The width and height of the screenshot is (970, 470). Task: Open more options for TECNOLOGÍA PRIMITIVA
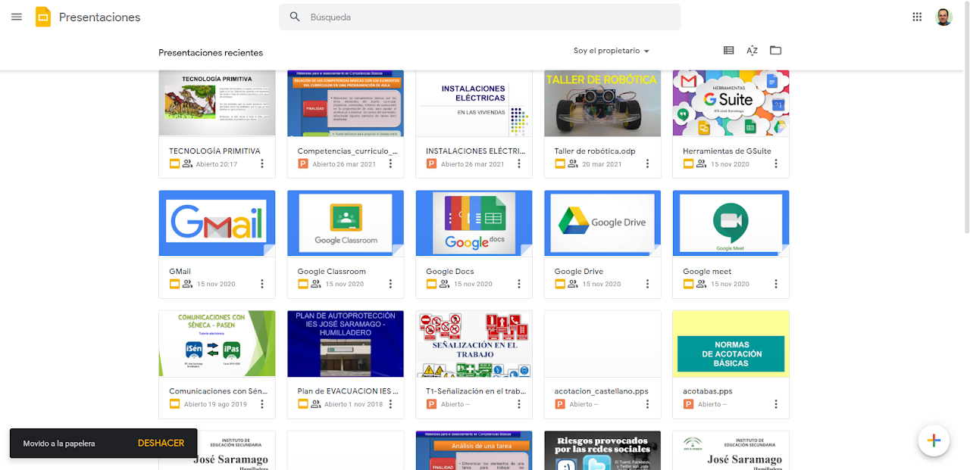[x=262, y=163]
